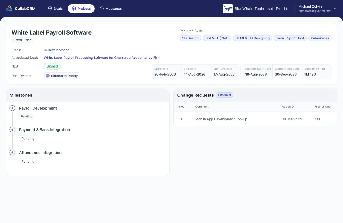The height and width of the screenshot is (223, 343).
Task: Click the Attendance Integration milestone title
Action: coord(40,153)
